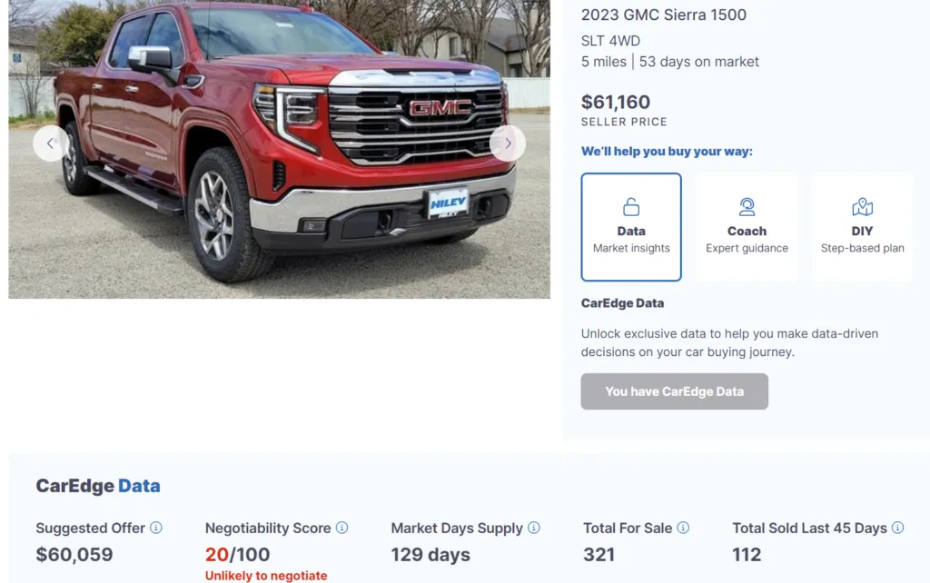The height and width of the screenshot is (583, 930).
Task: Click the $61,160 seller price
Action: [x=616, y=103]
